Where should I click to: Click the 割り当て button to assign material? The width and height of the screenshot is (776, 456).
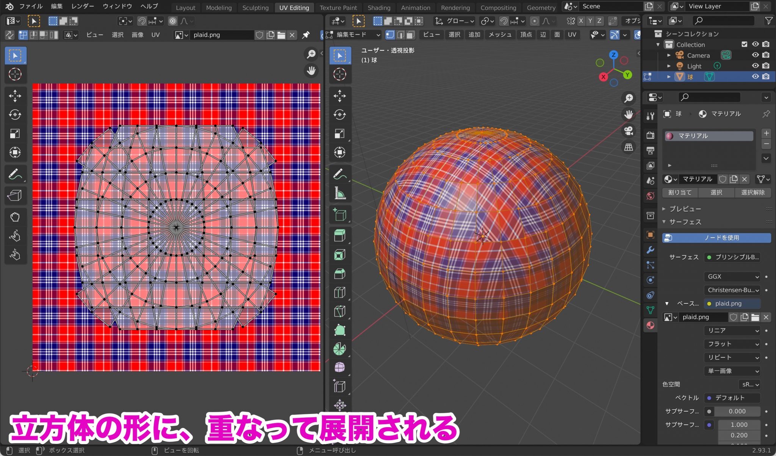pos(679,193)
